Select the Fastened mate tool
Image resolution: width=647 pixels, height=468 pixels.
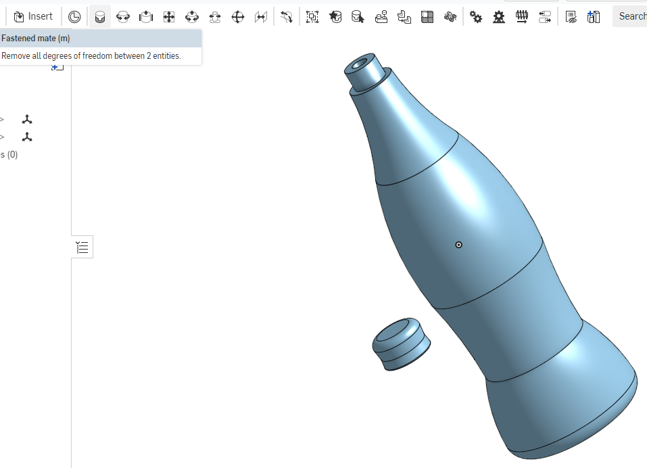pyautogui.click(x=99, y=16)
